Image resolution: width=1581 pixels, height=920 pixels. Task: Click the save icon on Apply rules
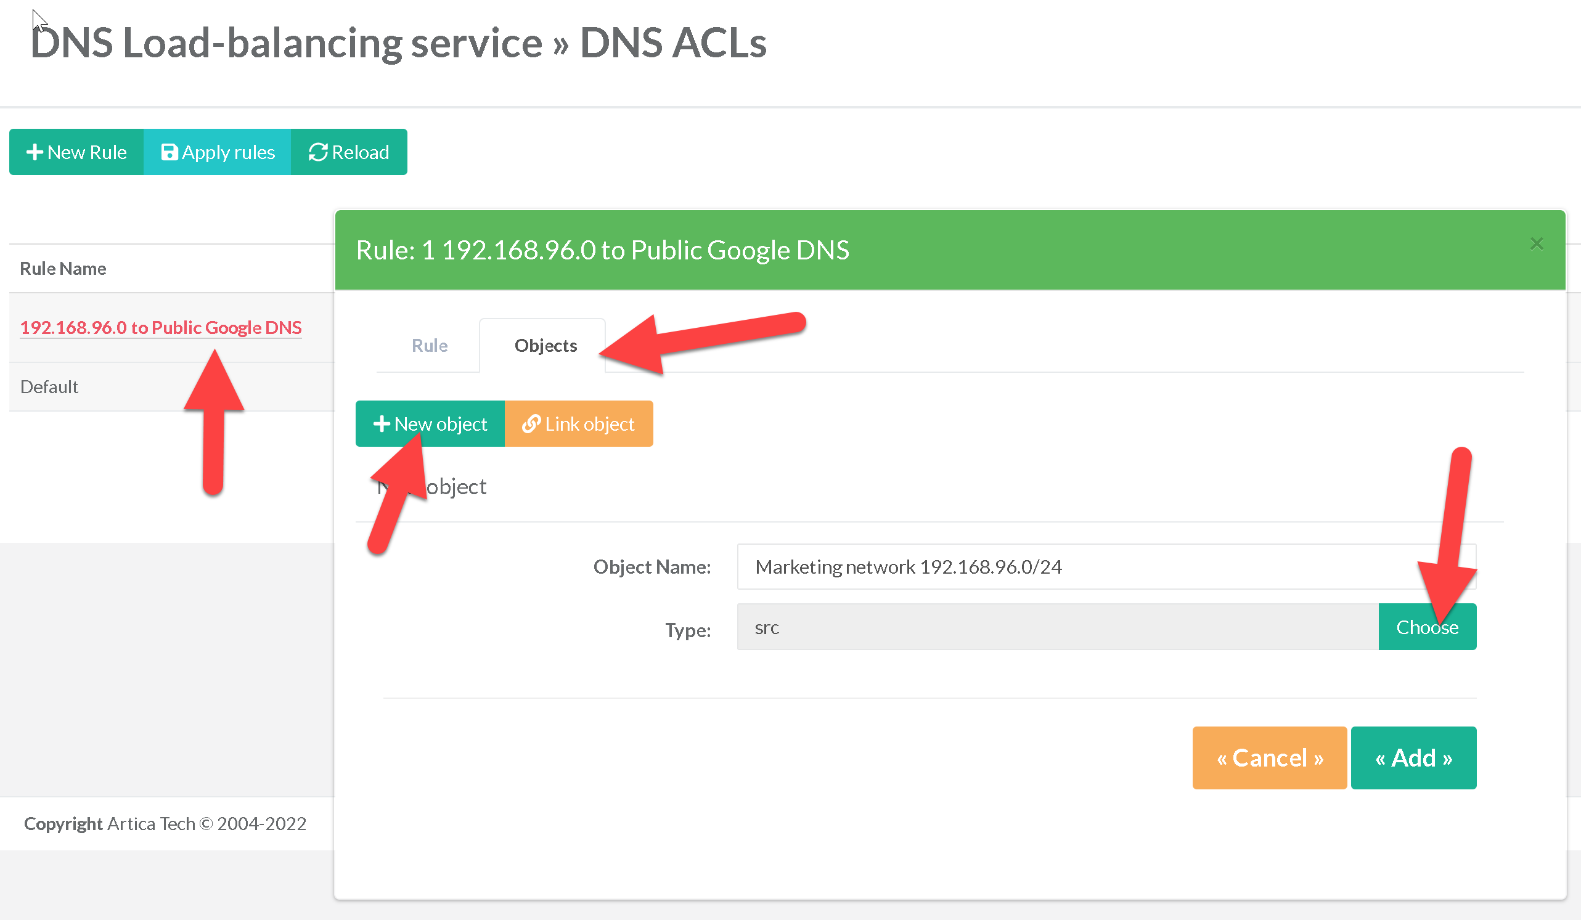coord(170,152)
